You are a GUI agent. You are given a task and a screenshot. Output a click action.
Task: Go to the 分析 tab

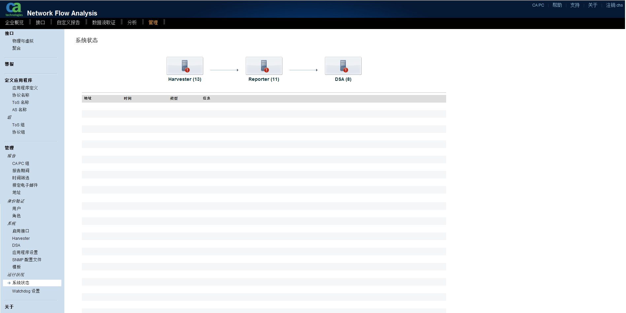(x=132, y=22)
